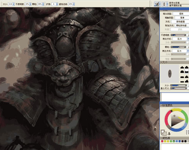Adjust the 颗粒 grain slider in panel
Screen dimensions: 189x150
[x=178, y=47]
